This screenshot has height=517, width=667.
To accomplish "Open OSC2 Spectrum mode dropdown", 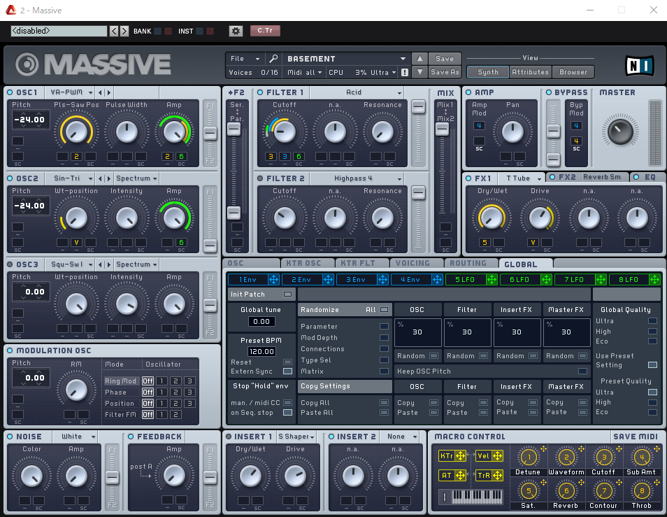I will (x=136, y=178).
